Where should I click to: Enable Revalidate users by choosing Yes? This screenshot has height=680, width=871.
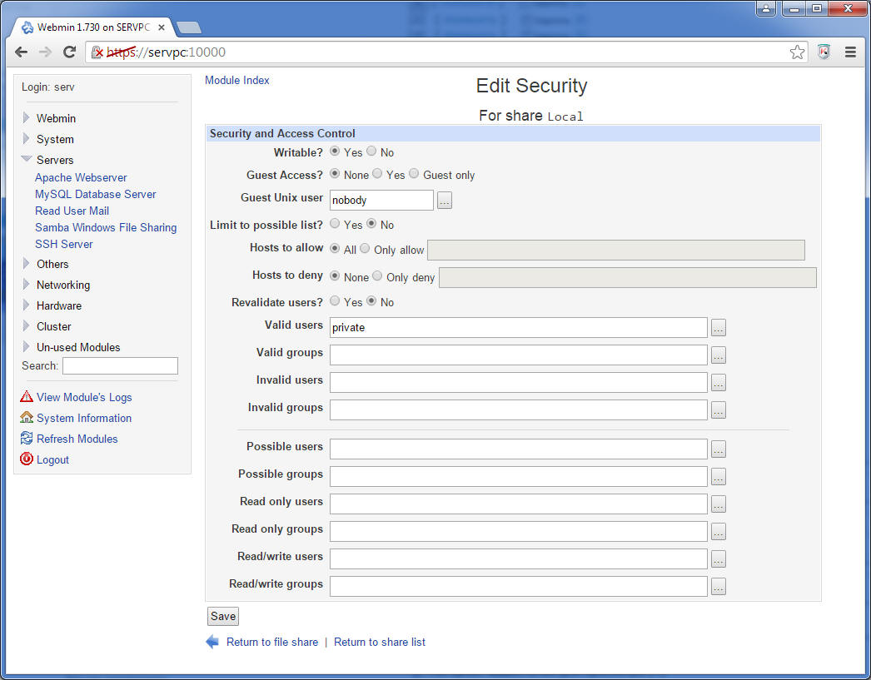tap(335, 300)
